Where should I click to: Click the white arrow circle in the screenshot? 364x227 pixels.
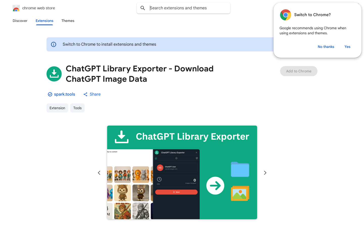[215, 186]
